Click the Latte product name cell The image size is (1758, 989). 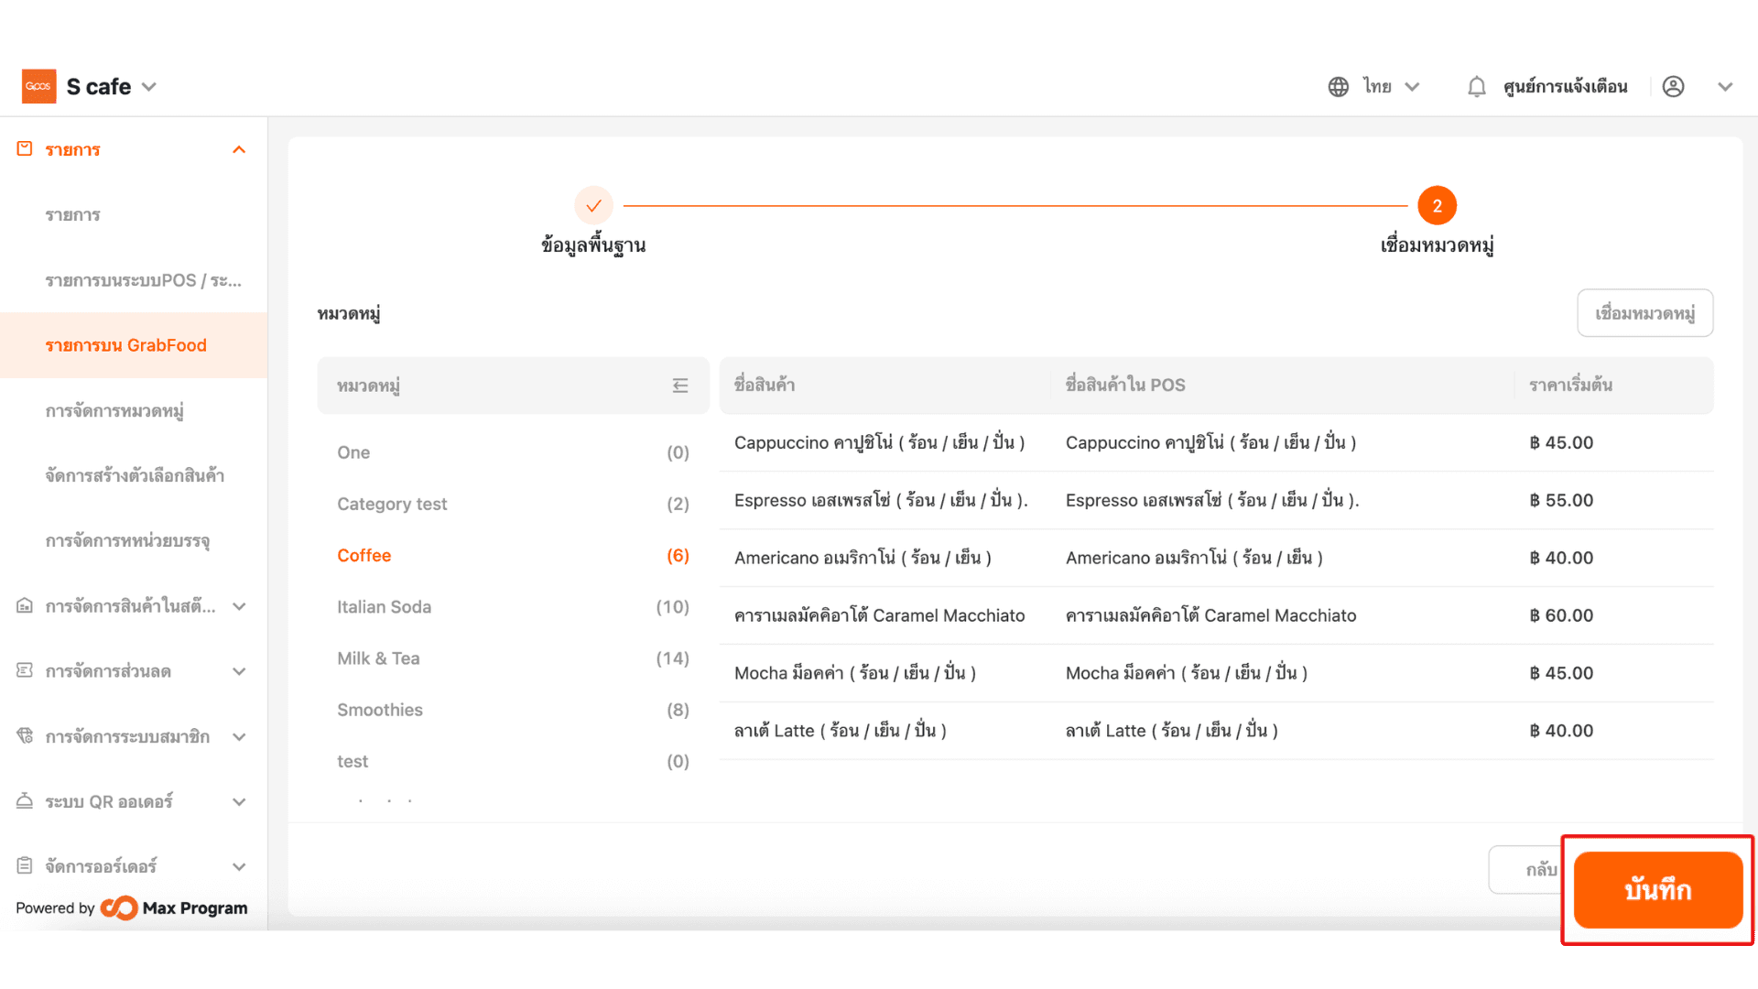pos(841,731)
